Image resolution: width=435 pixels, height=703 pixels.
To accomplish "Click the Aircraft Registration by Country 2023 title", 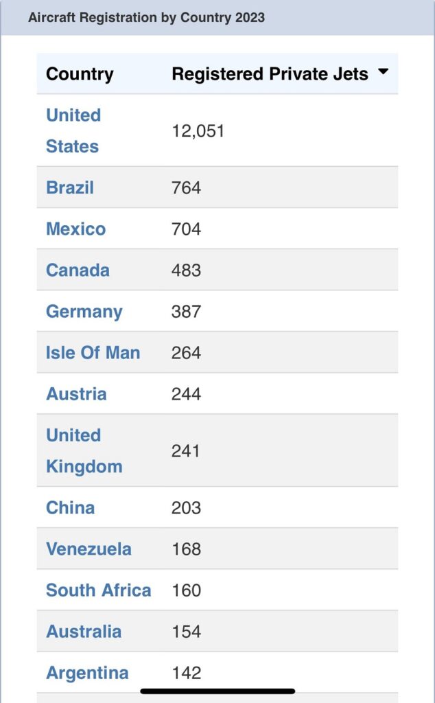I will (147, 17).
